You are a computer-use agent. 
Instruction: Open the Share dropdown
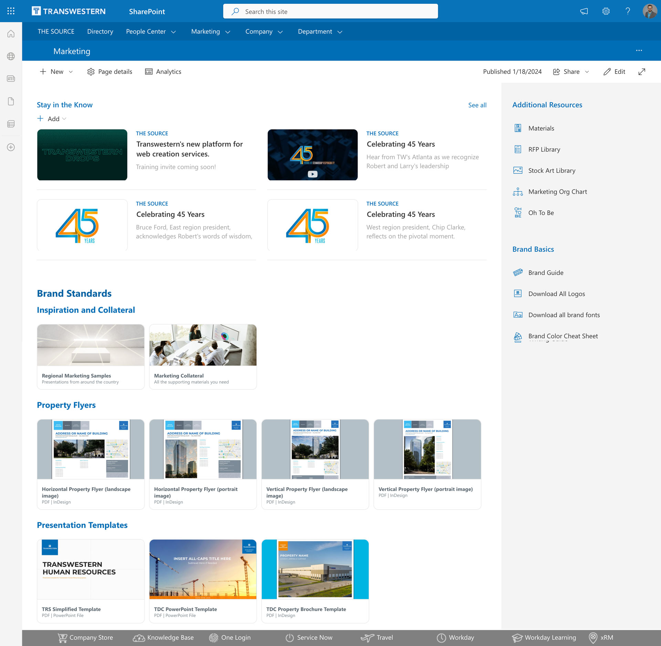[x=571, y=72]
